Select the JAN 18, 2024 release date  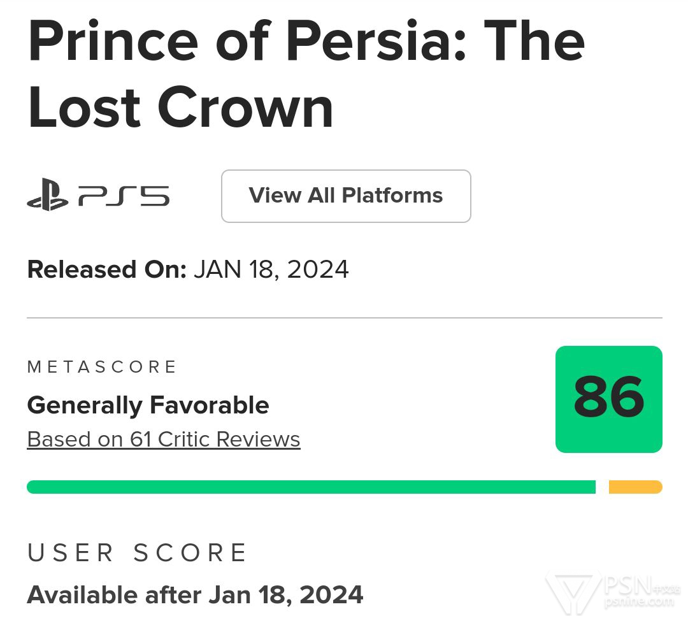click(x=271, y=269)
